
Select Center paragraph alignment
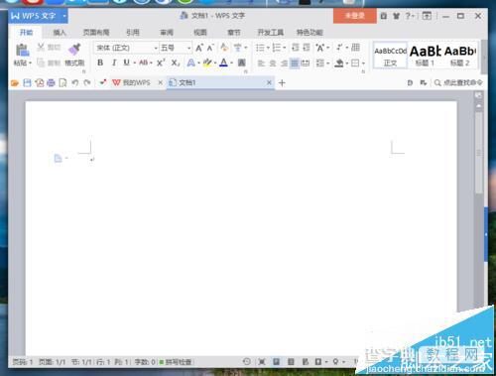(x=273, y=63)
